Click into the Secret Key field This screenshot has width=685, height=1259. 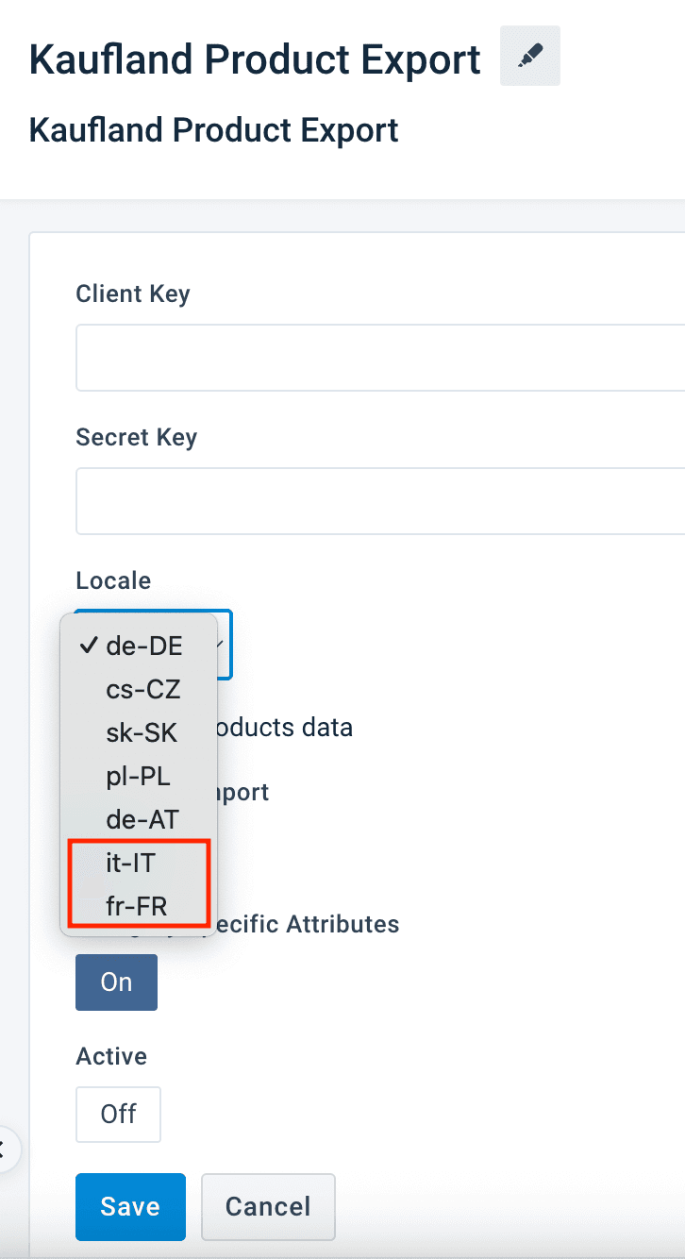tap(379, 501)
